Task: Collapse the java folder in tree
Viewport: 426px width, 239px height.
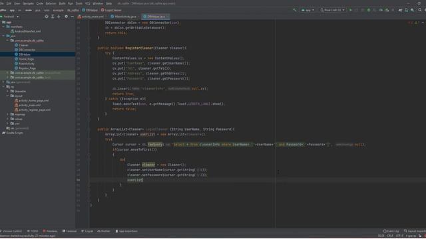Action: click(x=3, y=36)
